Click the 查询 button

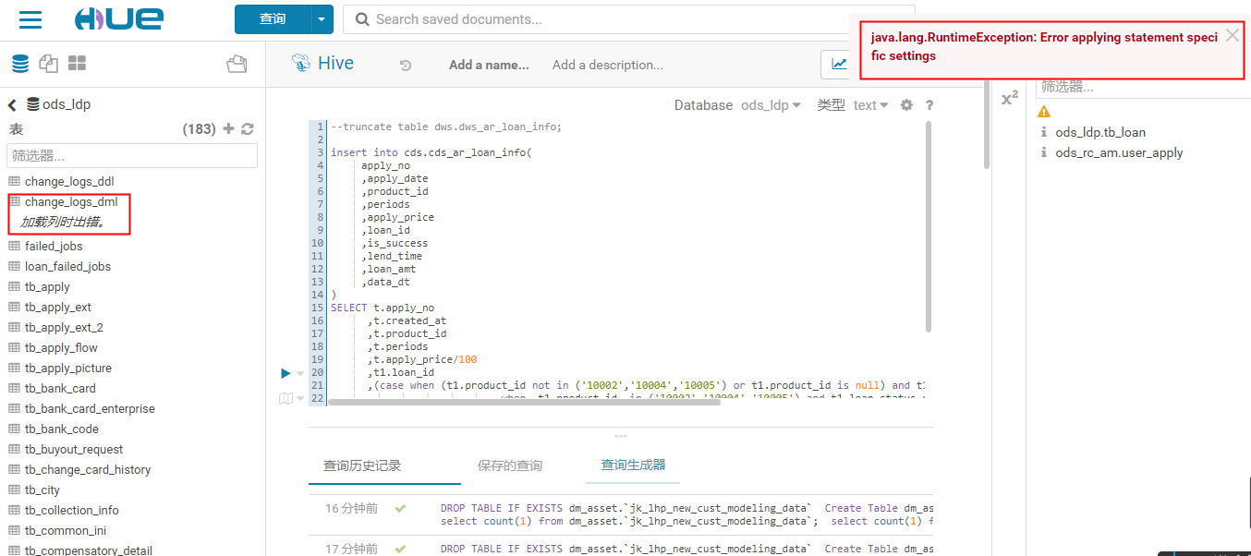click(x=273, y=18)
